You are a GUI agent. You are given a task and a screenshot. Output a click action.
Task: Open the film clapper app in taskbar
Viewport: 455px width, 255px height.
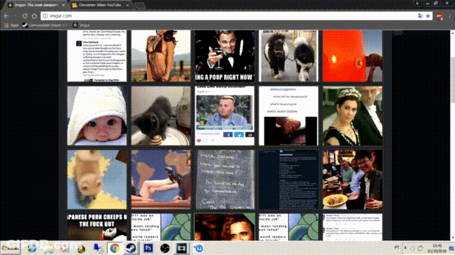[182, 248]
